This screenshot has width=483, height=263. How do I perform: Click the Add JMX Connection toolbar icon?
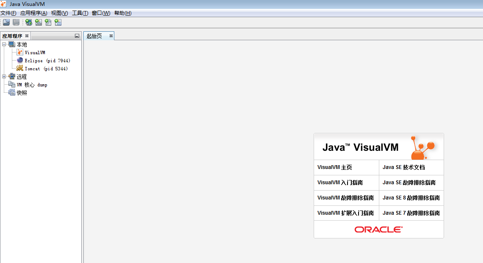(39, 22)
